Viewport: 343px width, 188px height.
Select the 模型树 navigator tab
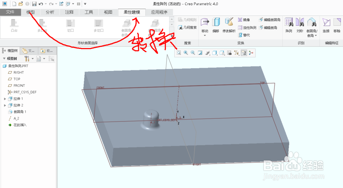10,51
